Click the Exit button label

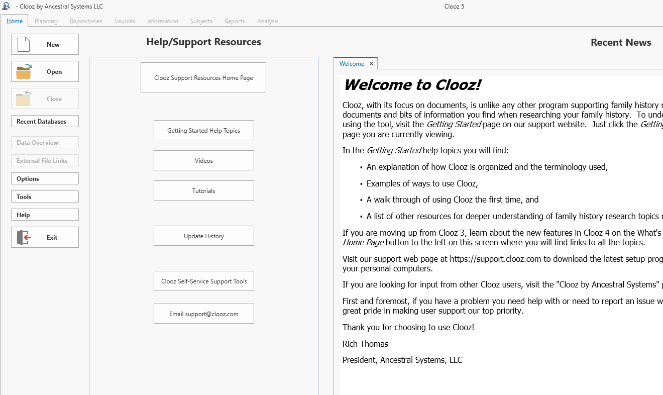tap(52, 238)
